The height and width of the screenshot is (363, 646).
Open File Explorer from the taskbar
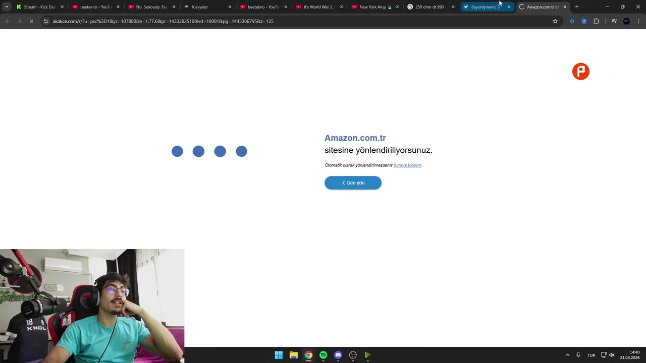click(293, 355)
